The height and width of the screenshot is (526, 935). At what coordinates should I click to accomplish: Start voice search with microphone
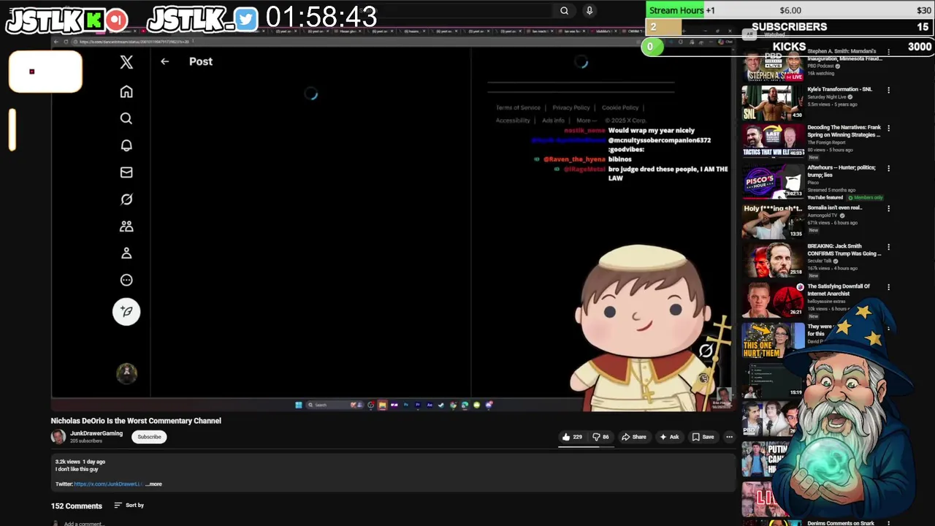pos(589,10)
